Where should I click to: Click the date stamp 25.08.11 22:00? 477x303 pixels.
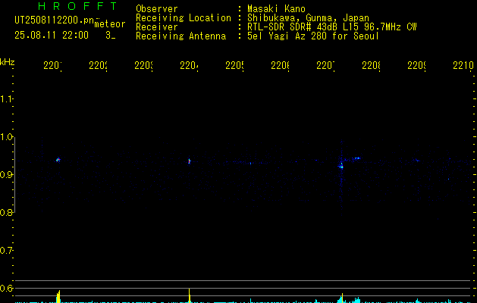(52, 36)
